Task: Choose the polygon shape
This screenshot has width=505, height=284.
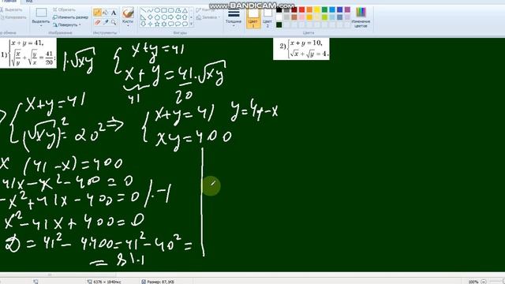Action: tap(178, 10)
